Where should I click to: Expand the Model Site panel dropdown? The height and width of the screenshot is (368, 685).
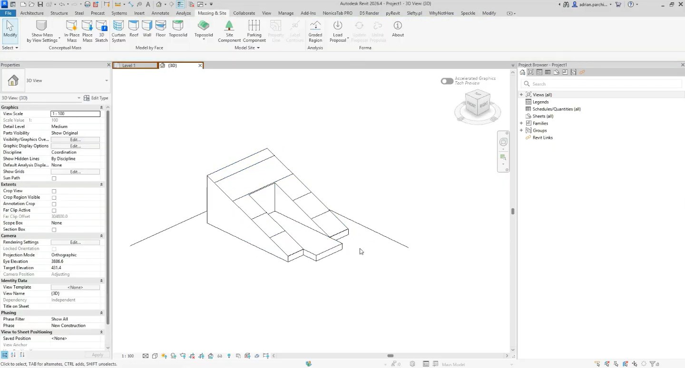(x=247, y=48)
